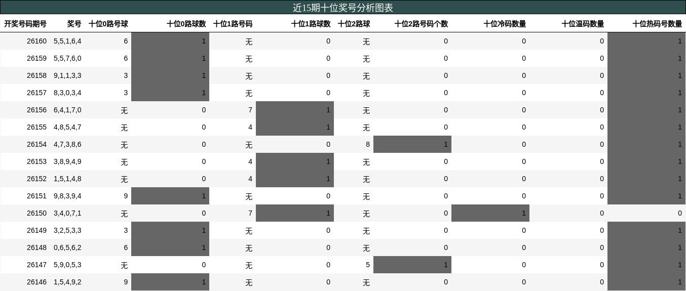Select issue number 26157
This screenshot has width=686, height=291.
(36, 93)
